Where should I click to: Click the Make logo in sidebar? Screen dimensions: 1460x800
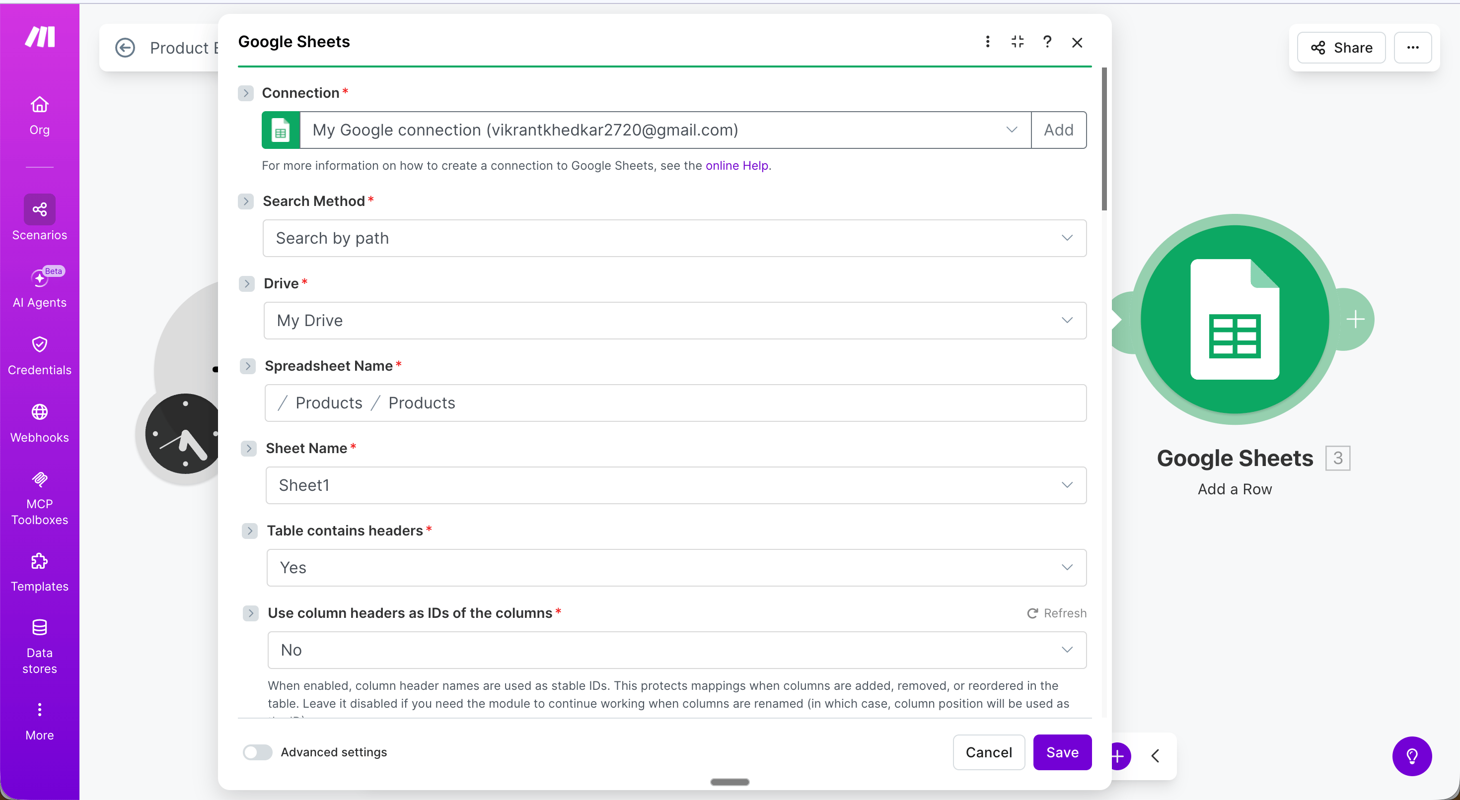40,36
